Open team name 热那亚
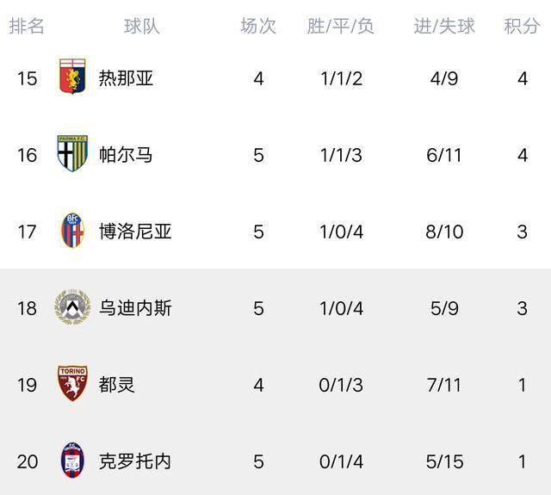Screen dimensions: 551x495 (x=127, y=79)
